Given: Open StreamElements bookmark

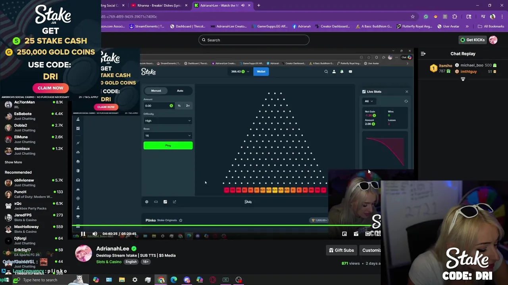Looking at the screenshot, I should click(147, 27).
